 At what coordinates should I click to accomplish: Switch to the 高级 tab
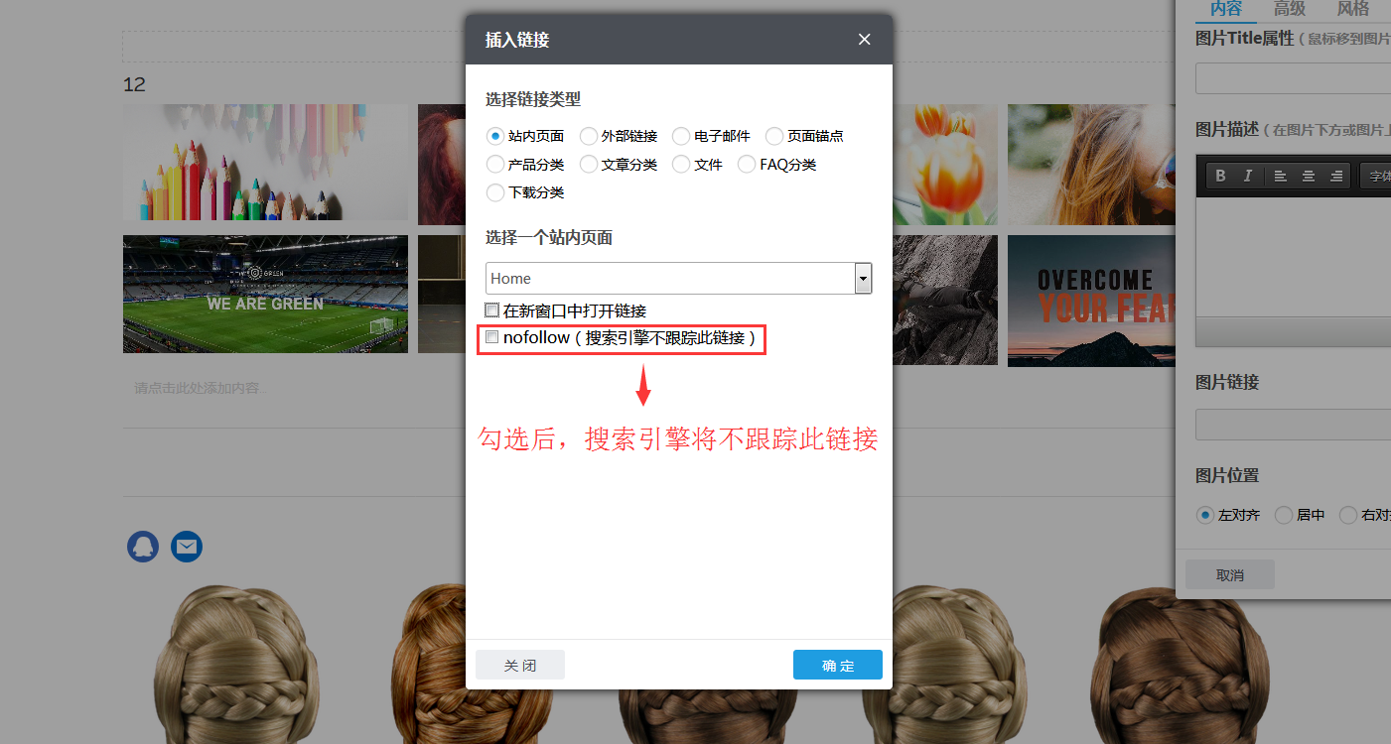1289,10
